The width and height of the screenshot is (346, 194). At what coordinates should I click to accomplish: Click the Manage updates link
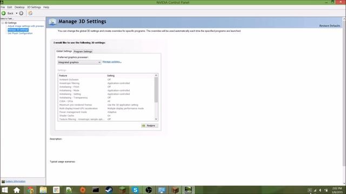coord(112,62)
